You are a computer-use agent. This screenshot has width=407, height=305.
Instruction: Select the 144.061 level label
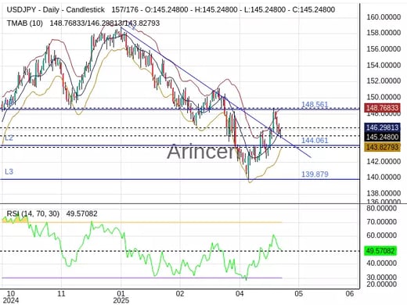pos(315,141)
